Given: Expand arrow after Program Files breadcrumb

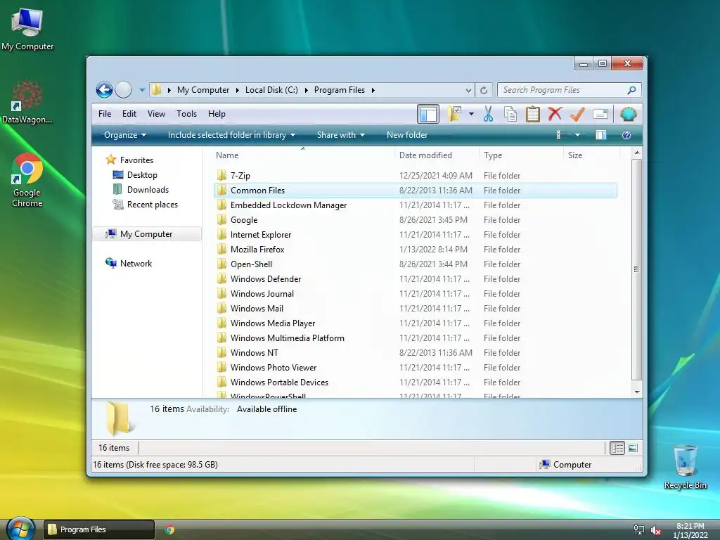Looking at the screenshot, I should (x=373, y=90).
